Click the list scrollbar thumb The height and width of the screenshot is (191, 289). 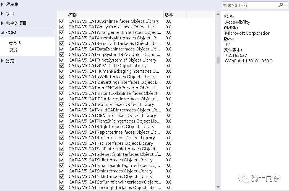(x=218, y=60)
